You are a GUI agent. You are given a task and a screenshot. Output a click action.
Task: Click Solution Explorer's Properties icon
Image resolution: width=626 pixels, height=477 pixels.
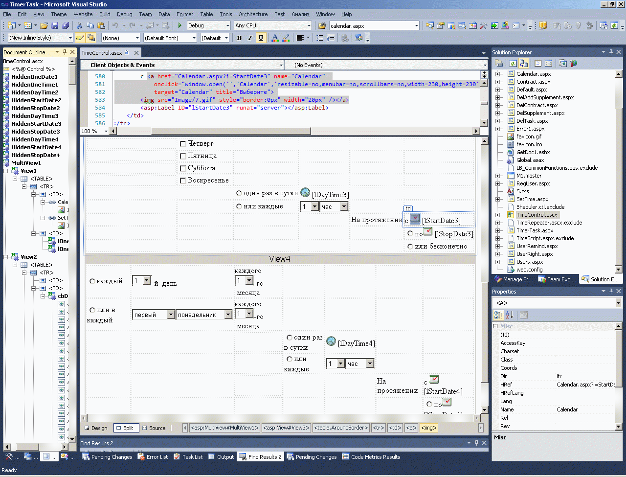click(499, 63)
